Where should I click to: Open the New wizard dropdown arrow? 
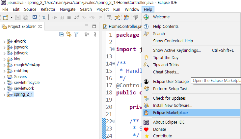click(12, 17)
